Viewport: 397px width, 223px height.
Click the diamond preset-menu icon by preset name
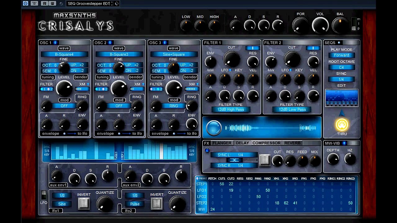point(117,4)
